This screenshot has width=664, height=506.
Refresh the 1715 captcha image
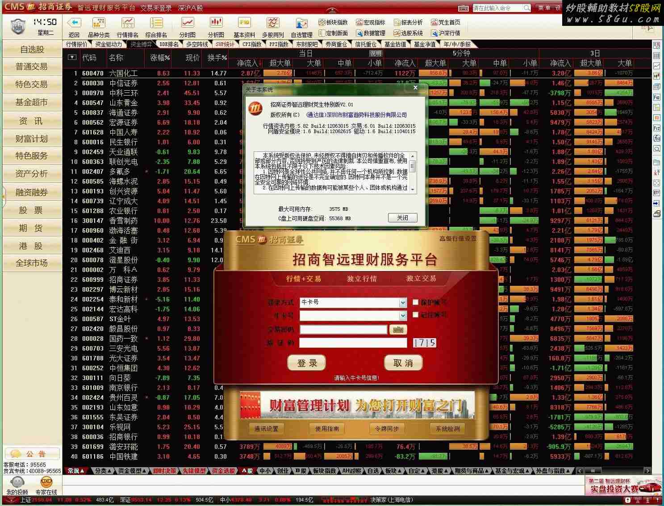point(424,343)
